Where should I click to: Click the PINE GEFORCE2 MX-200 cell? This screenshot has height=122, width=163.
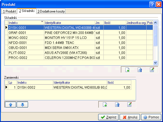coord(70,33)
